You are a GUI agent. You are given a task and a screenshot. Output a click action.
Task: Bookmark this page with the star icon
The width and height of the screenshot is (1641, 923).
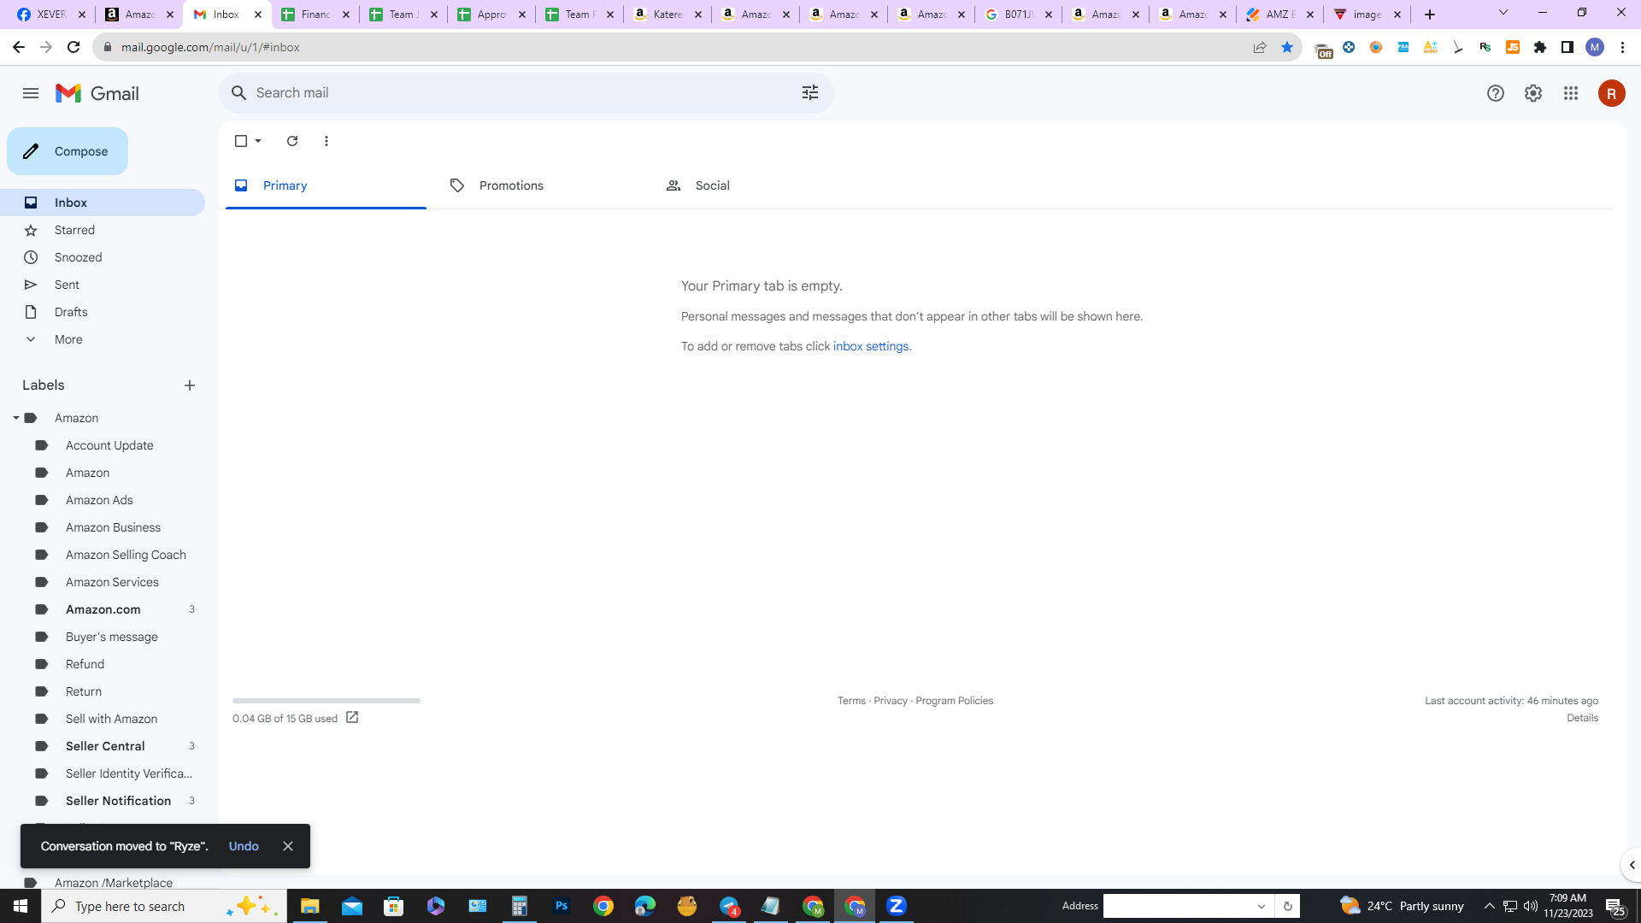point(1287,47)
